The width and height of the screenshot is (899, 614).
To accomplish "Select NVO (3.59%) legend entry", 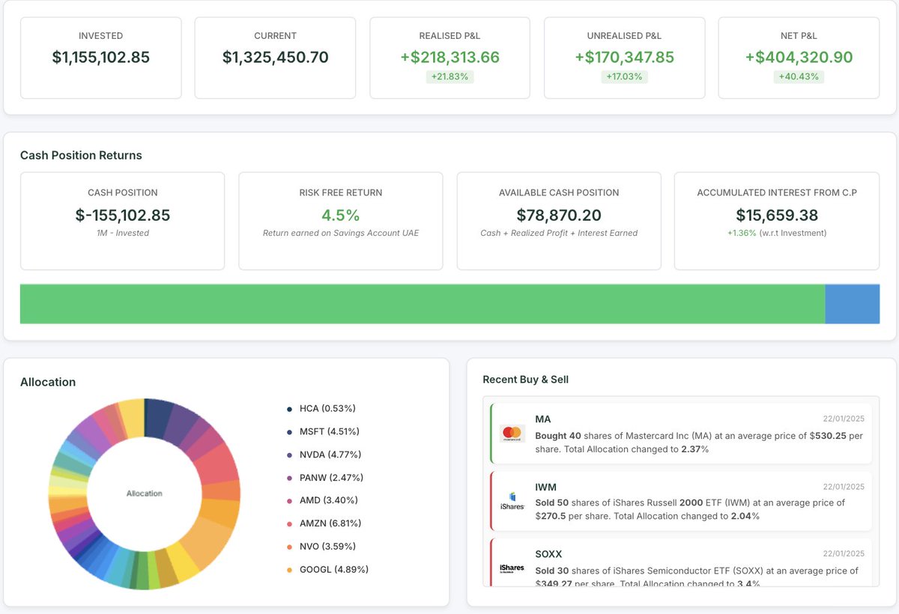I will pyautogui.click(x=322, y=547).
